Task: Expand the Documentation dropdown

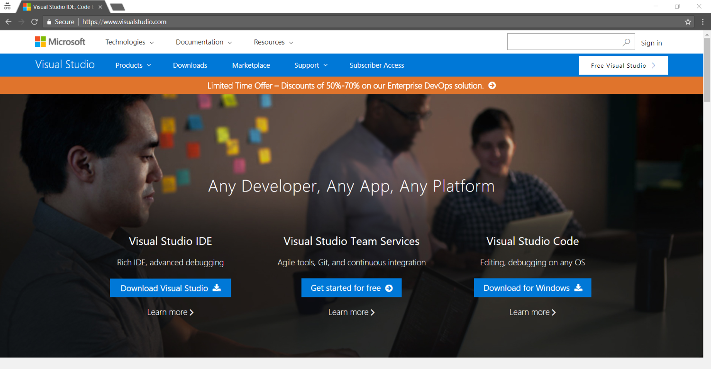Action: (204, 42)
